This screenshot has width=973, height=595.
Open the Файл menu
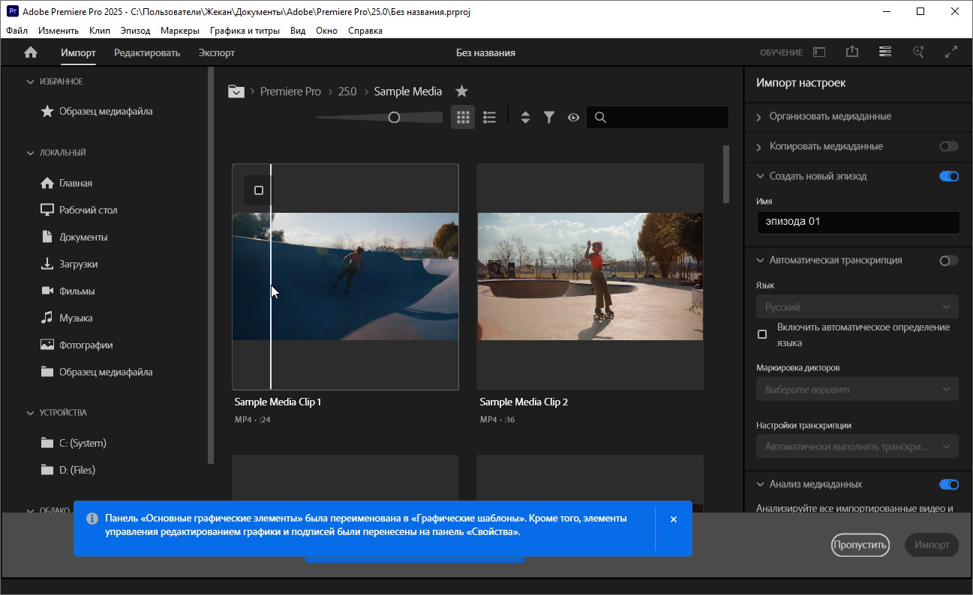(17, 31)
